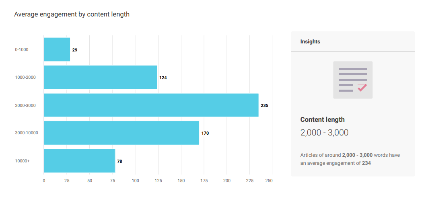Image resolution: width=428 pixels, height=203 pixels.
Task: Click the 124 value label
Action: coord(163,78)
